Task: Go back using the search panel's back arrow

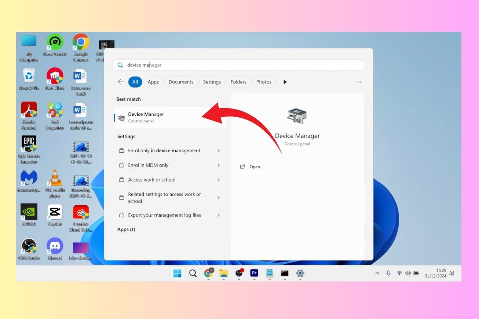Action: click(121, 82)
